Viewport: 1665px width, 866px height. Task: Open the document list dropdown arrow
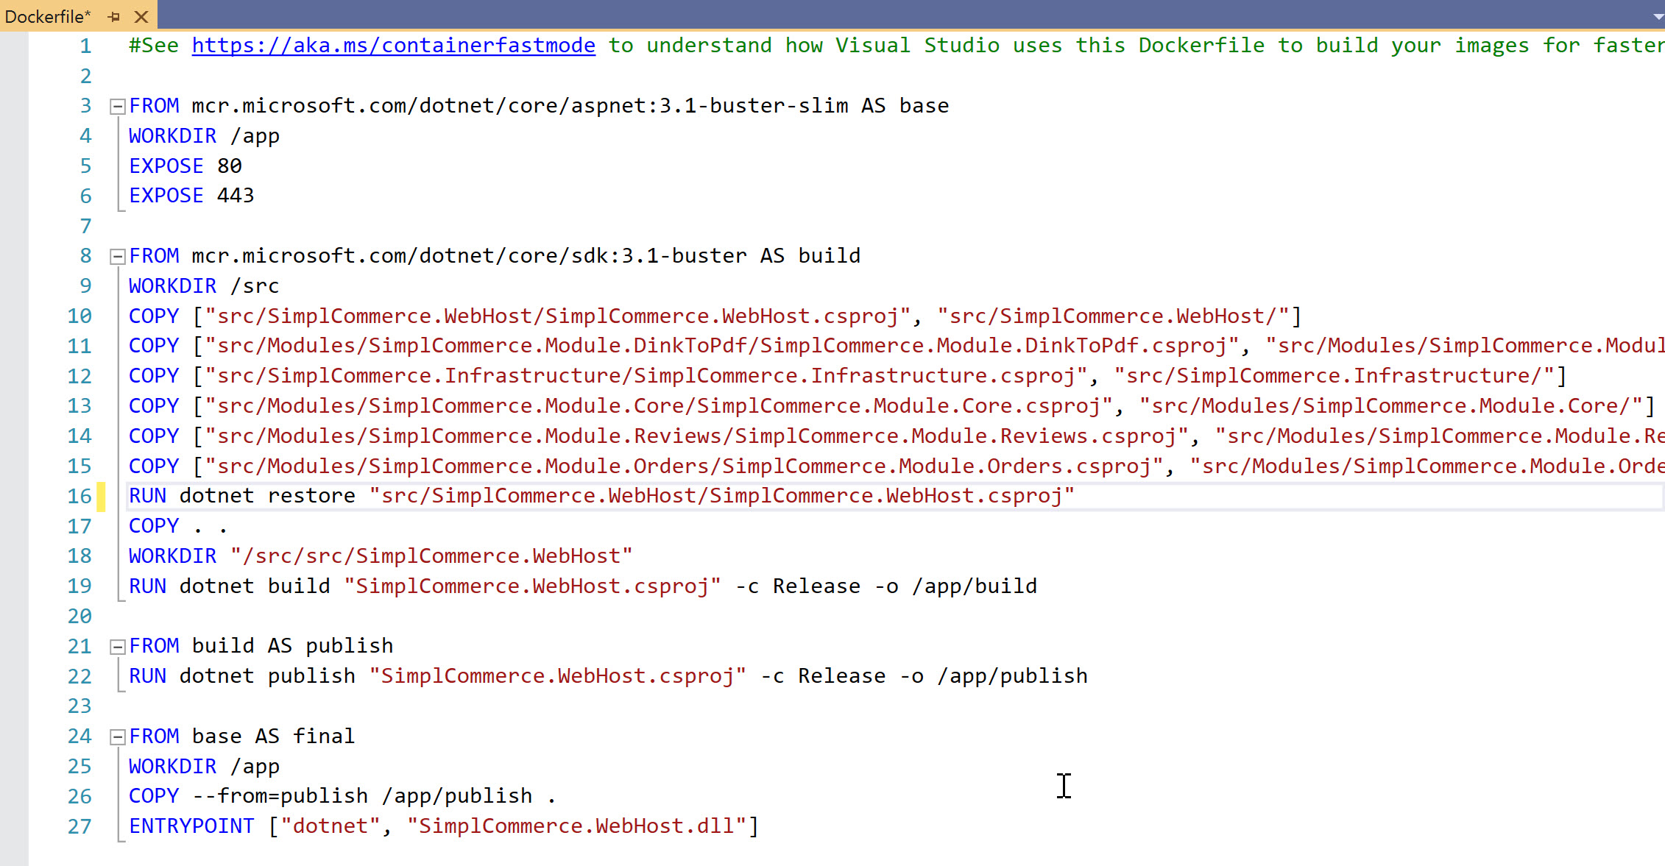(x=1657, y=16)
